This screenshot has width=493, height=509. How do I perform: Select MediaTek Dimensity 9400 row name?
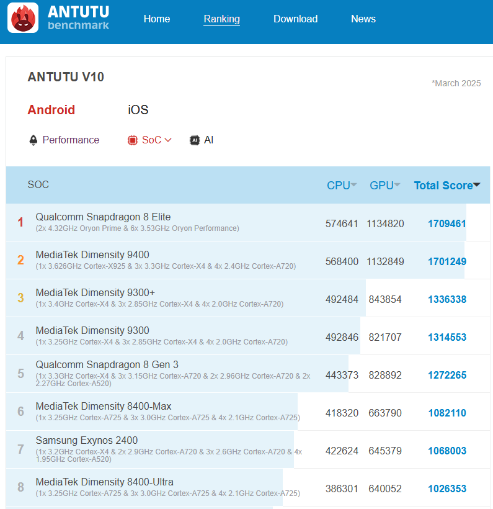tap(92, 254)
